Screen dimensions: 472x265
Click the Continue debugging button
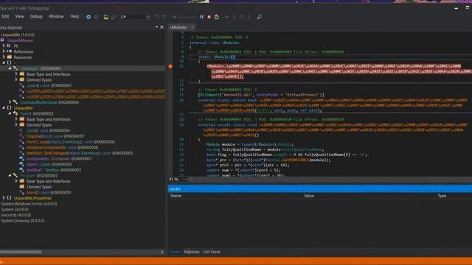pos(184,17)
